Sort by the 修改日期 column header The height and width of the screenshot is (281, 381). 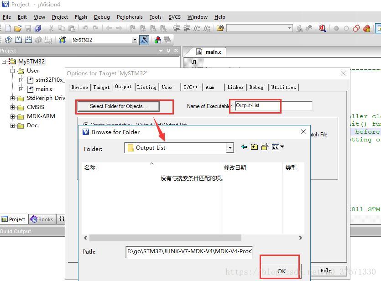click(252, 167)
